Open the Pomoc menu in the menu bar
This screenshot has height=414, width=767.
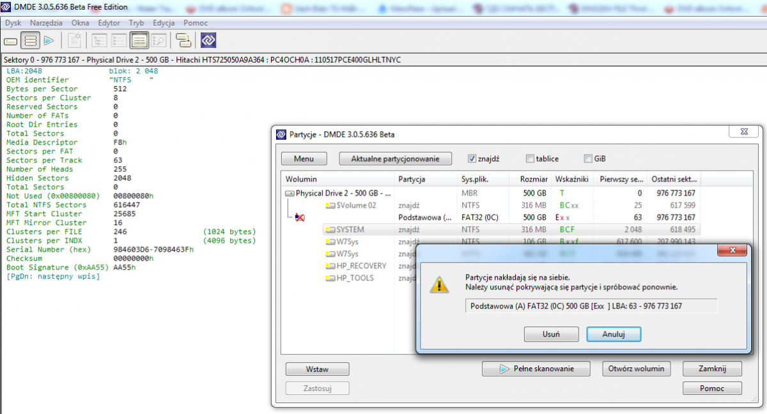(x=196, y=23)
